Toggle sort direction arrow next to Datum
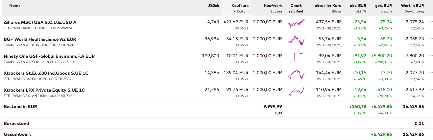The height and width of the screenshot is (140, 433). (235, 11)
